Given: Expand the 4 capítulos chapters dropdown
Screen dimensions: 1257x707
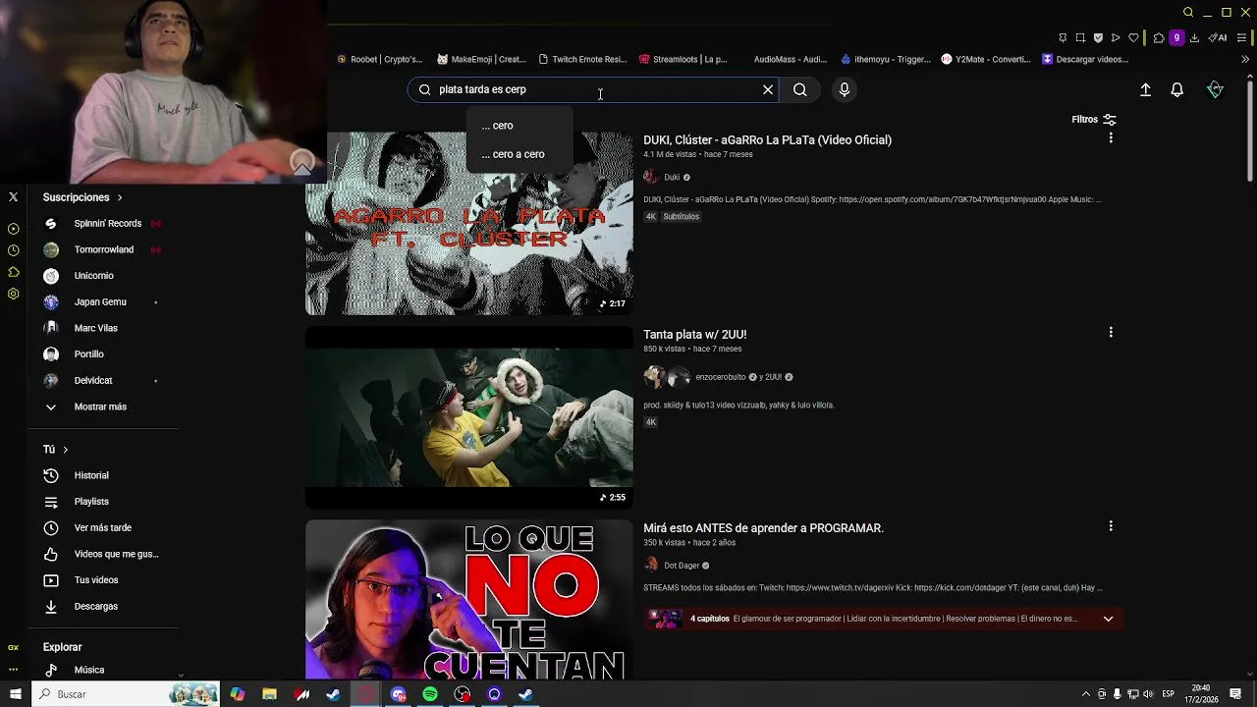Looking at the screenshot, I should tap(1108, 619).
